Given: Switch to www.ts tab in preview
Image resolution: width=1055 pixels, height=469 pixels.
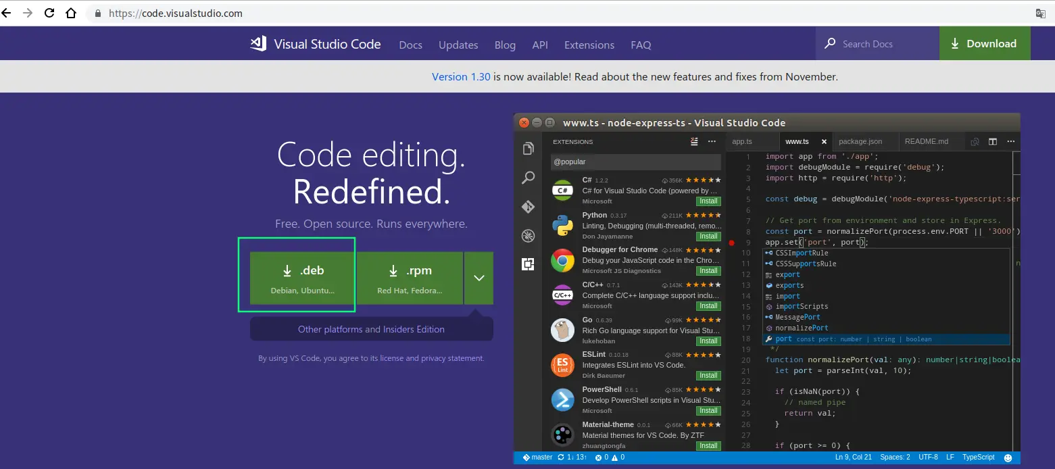Looking at the screenshot, I should 797,142.
